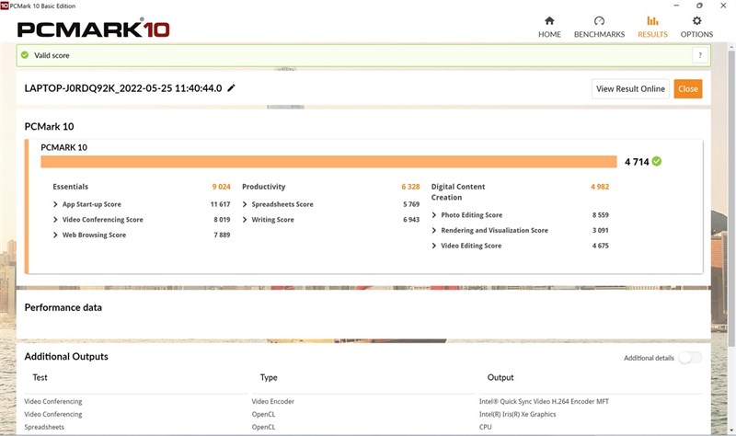Viewport: 736px width, 436px height.
Task: Click Intel Quick Sync Video H.264 Encoder MFT
Action: (544, 401)
